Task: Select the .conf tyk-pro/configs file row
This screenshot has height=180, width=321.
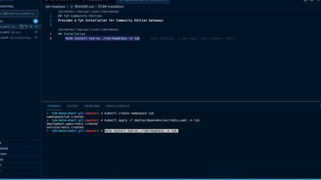Action: (20, 37)
